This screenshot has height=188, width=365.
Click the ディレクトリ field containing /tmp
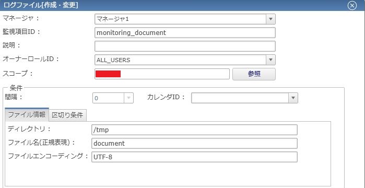(194, 130)
